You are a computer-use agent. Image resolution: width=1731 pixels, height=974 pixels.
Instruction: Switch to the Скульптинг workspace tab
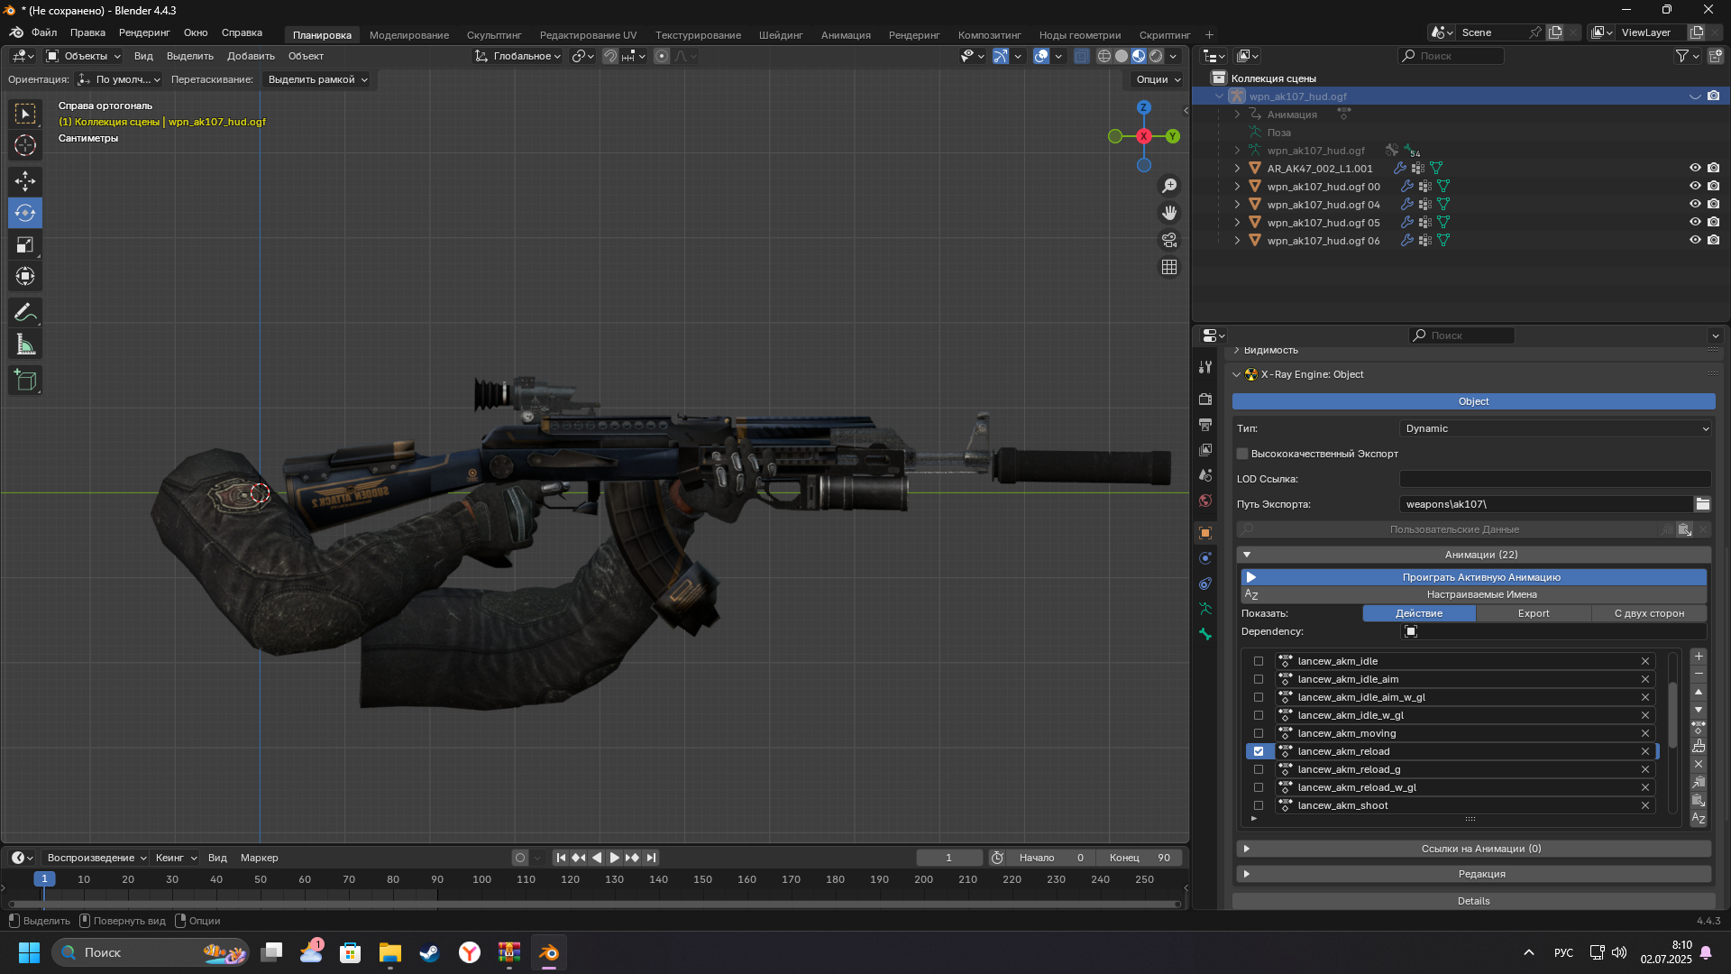pyautogui.click(x=494, y=35)
